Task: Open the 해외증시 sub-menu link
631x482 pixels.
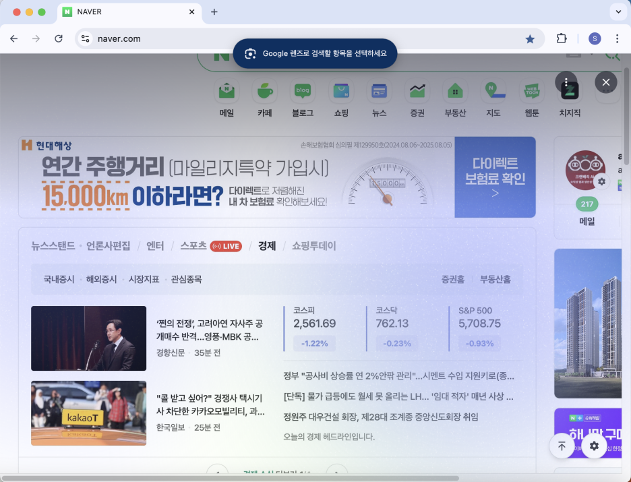Action: (x=101, y=279)
